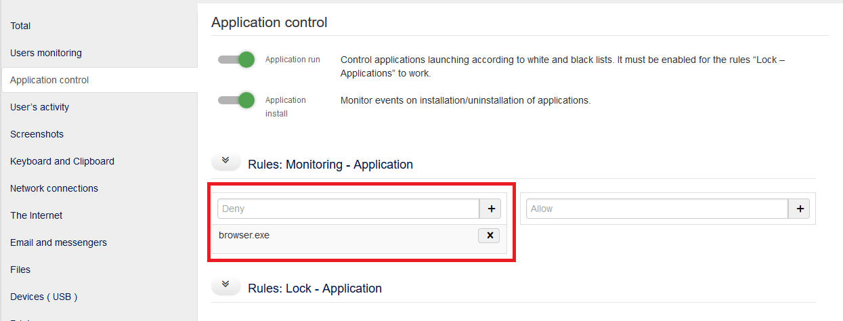Viewport: 843px width, 321px height.
Task: Open The Internet settings page
Action: (37, 215)
